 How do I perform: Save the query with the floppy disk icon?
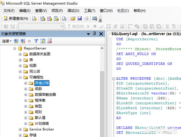tap(80, 18)
